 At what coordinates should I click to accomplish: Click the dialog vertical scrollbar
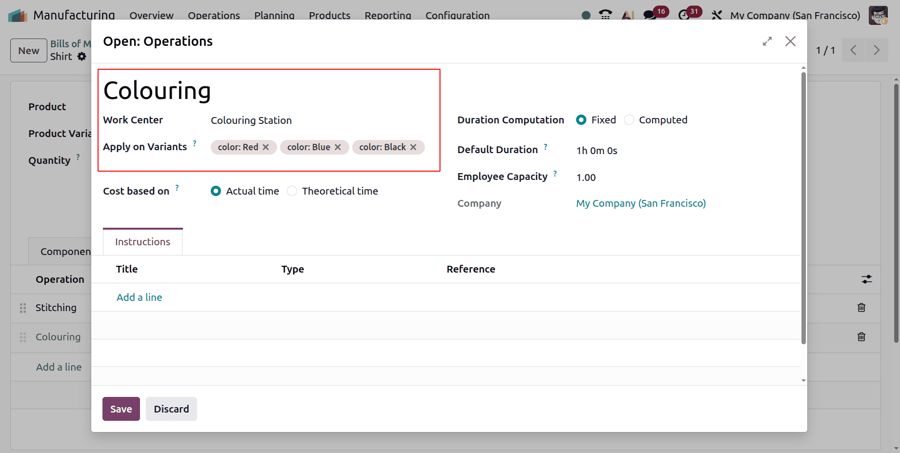tap(803, 208)
